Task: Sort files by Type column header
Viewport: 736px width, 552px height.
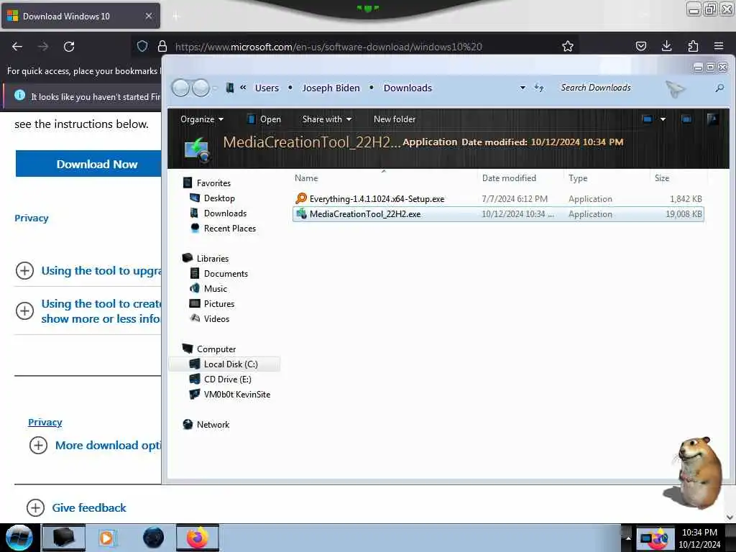Action: coord(578,178)
